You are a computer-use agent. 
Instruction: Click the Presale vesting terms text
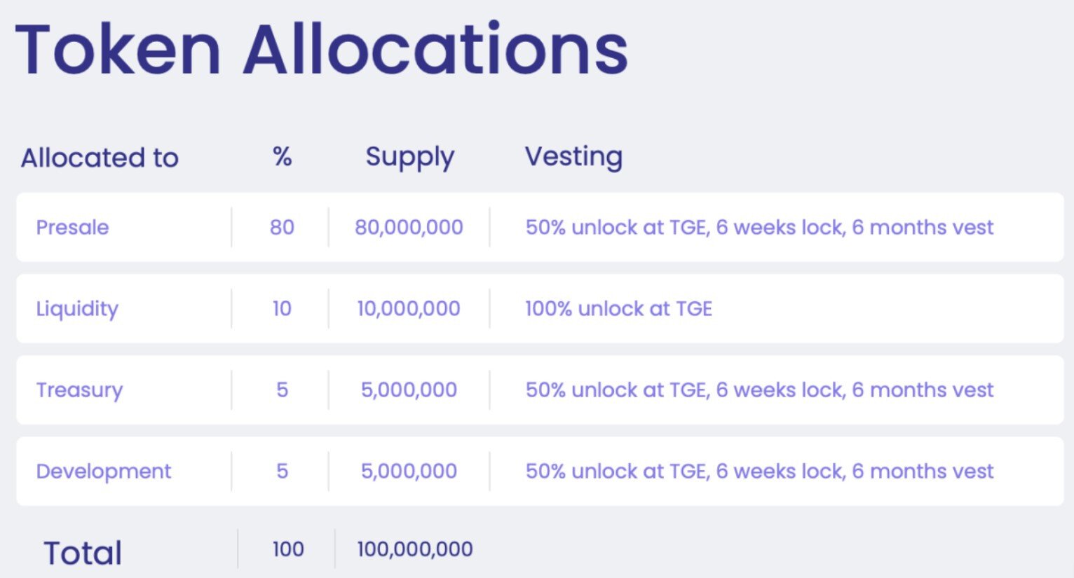759,227
